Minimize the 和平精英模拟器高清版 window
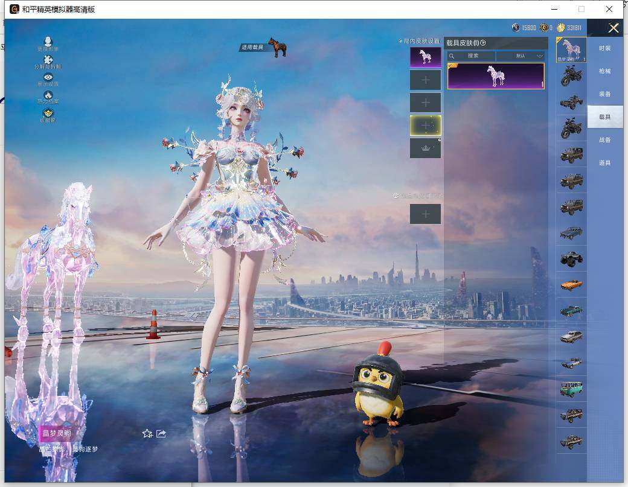The height and width of the screenshot is (487, 628). pyautogui.click(x=554, y=9)
